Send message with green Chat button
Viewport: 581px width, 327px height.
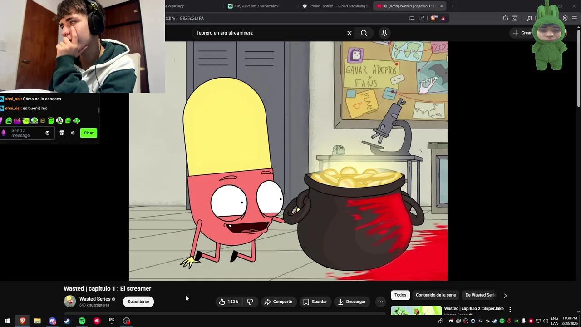point(89,133)
